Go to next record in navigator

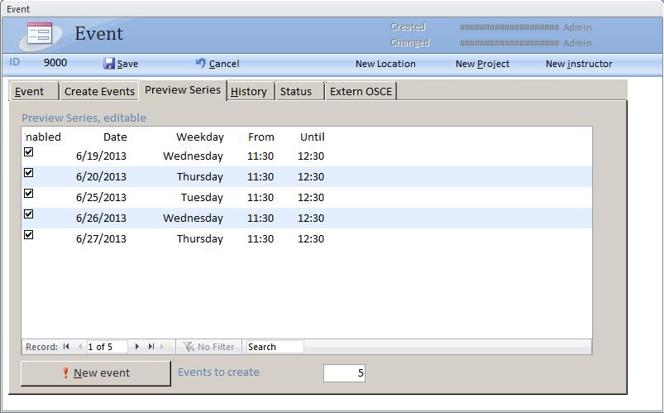(137, 347)
